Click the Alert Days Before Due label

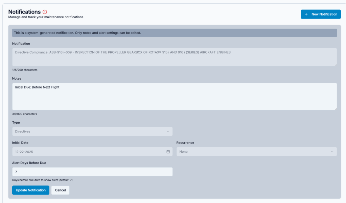pos(29,163)
